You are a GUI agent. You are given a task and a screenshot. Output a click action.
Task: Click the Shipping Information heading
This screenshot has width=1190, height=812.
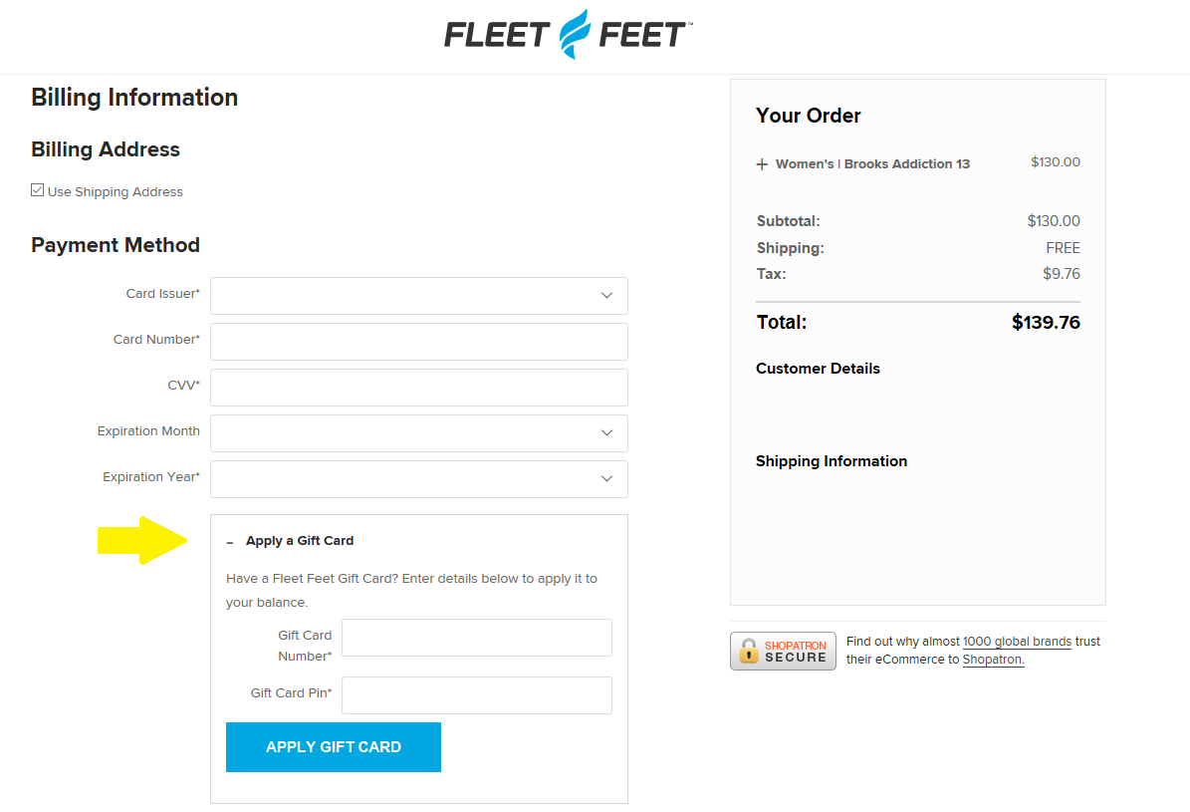(x=832, y=461)
